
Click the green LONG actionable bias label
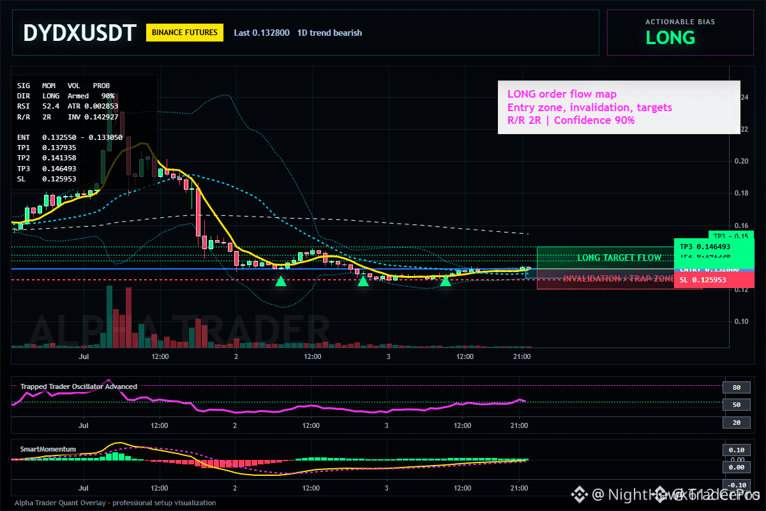click(670, 38)
